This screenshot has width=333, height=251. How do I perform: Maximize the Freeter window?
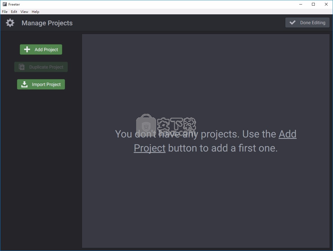click(x=313, y=4)
